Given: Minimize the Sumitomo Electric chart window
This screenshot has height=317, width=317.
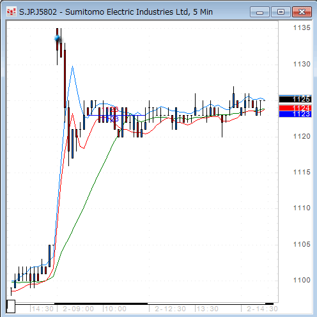Looking at the screenshot, I should [x=259, y=12].
